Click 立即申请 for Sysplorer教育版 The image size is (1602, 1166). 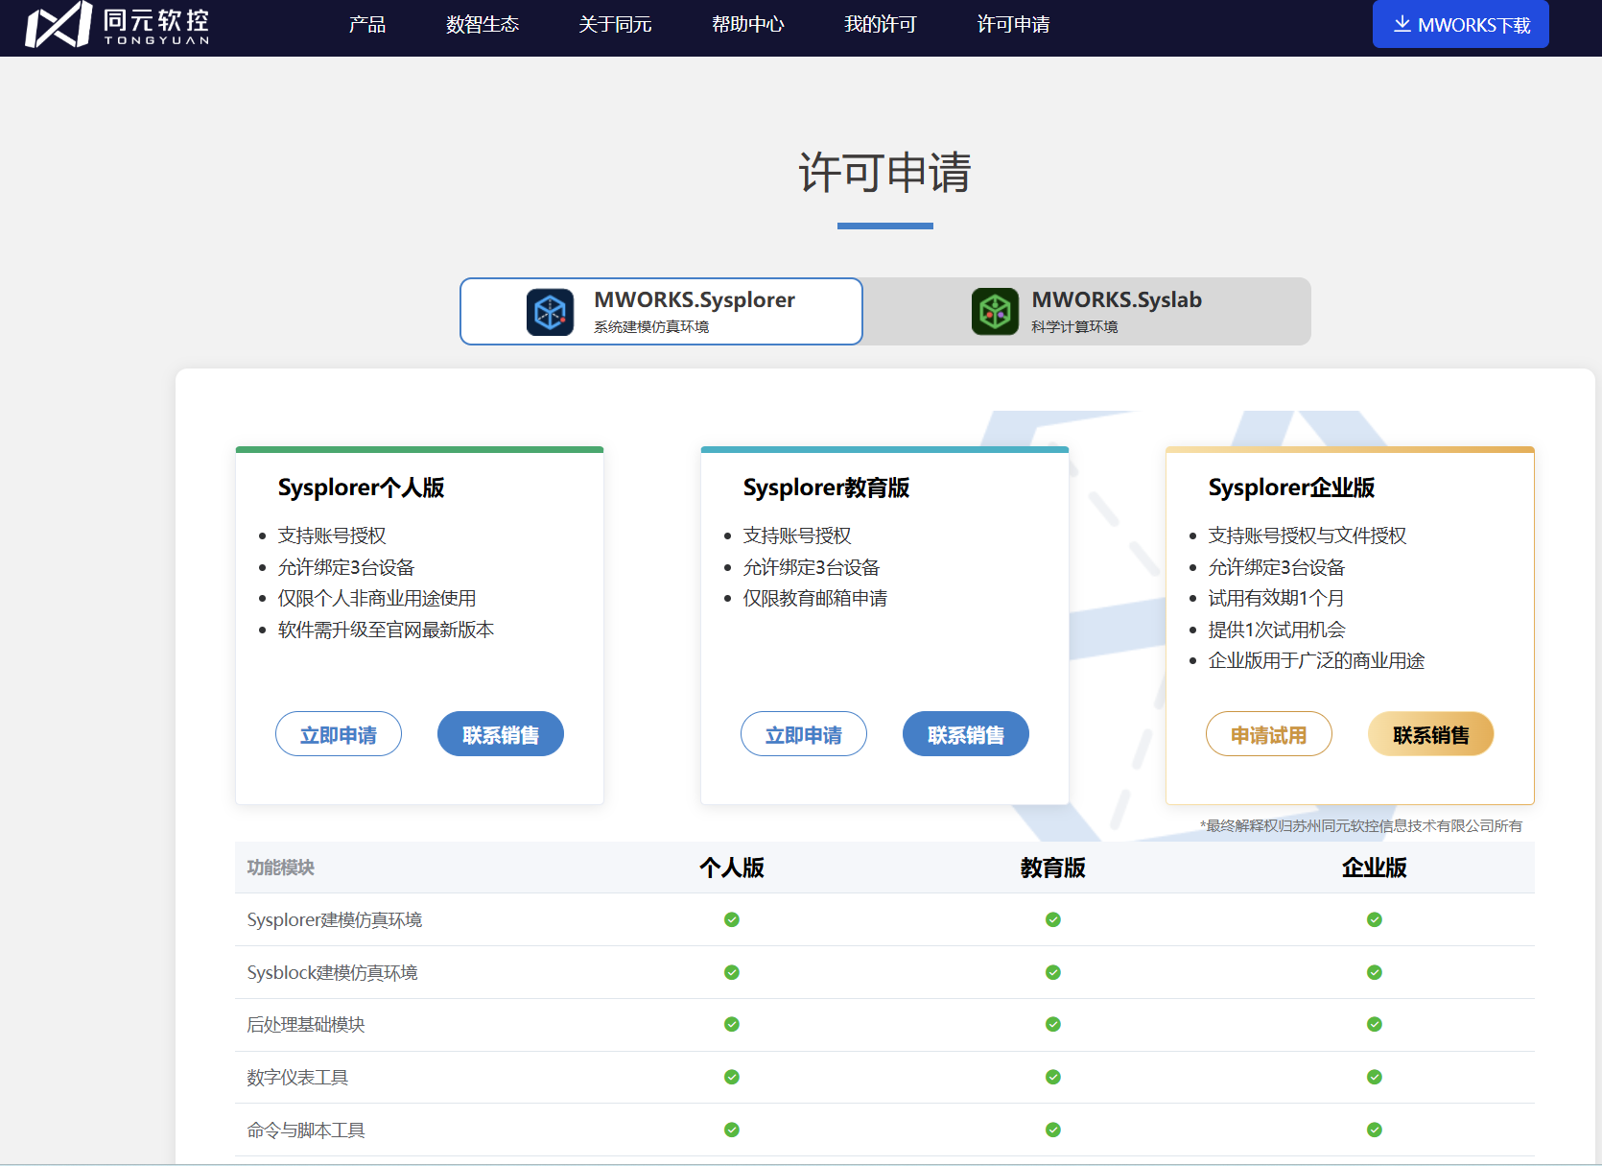(x=804, y=734)
